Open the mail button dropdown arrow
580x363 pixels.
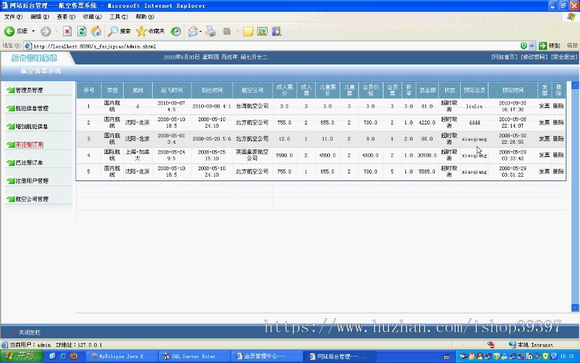pyautogui.click(x=200, y=32)
